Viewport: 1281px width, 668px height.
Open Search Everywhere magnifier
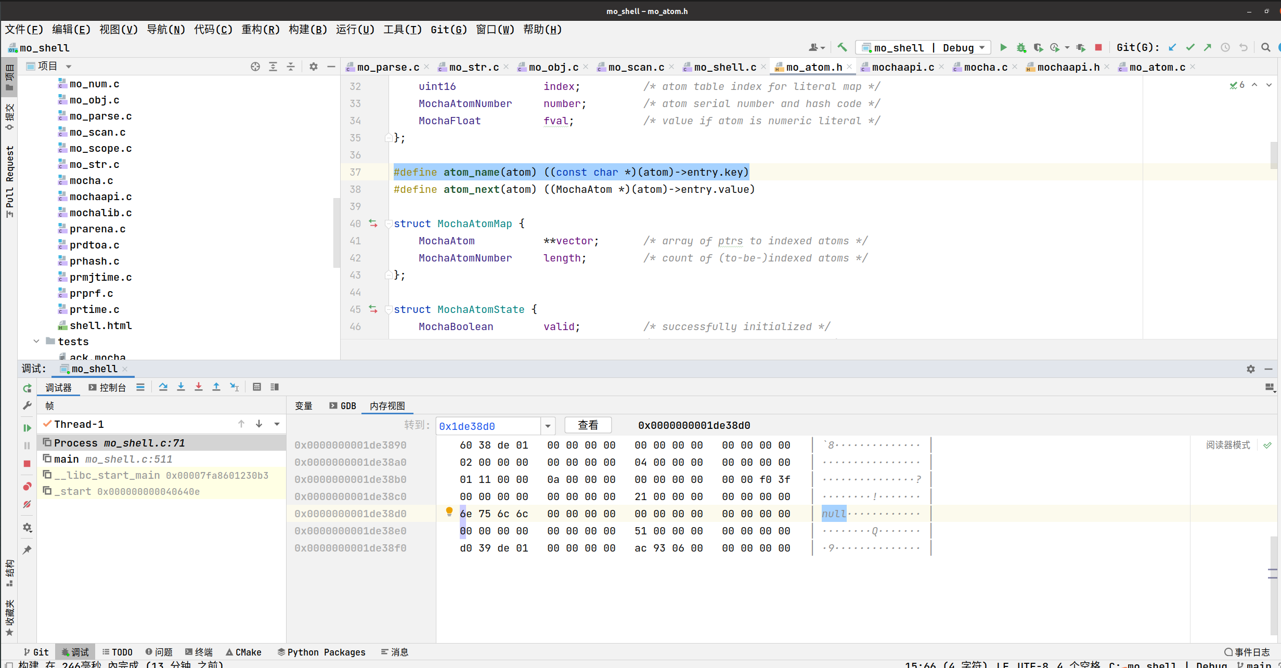[x=1265, y=47]
